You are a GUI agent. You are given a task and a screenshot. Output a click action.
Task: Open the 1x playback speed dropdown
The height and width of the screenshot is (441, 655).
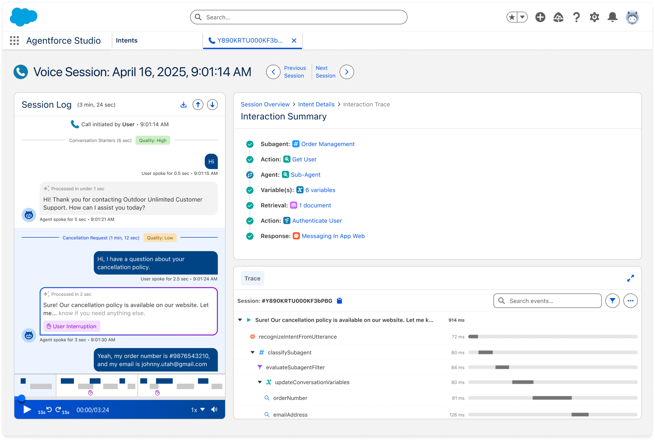click(198, 410)
